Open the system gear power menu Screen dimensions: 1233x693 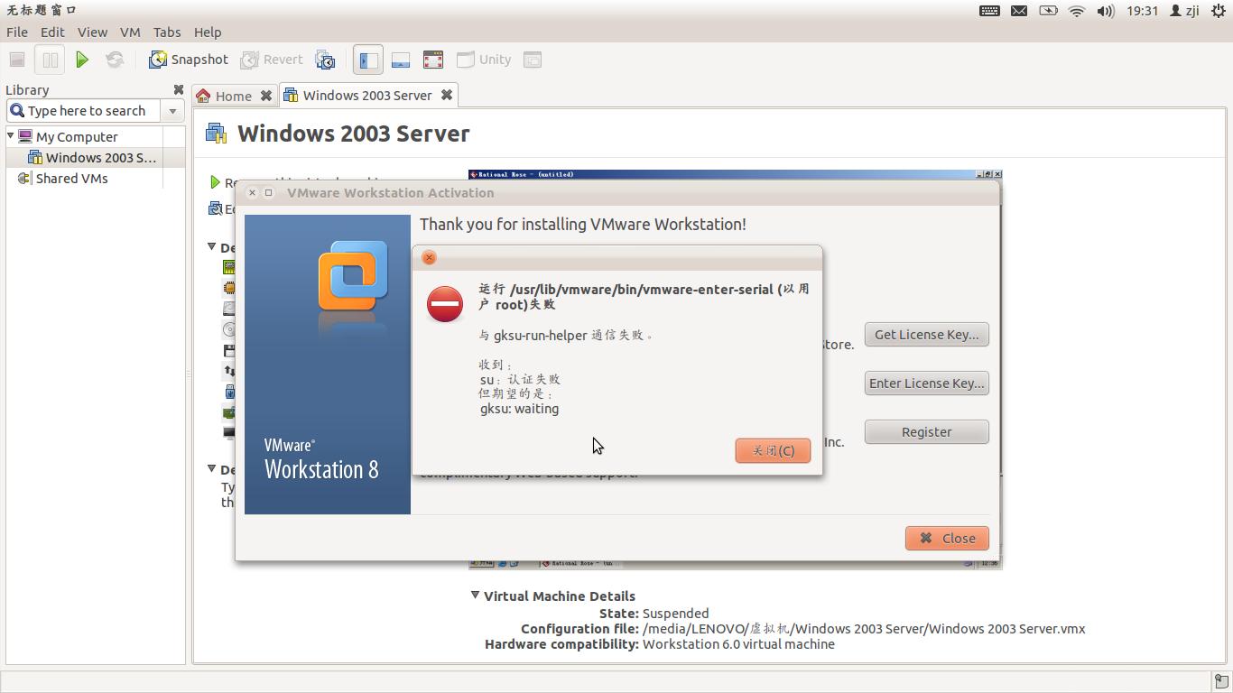pyautogui.click(x=1219, y=11)
